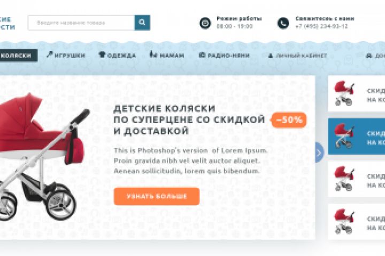Click the Узнать больше orange button
The width and height of the screenshot is (385, 256).
point(157,196)
